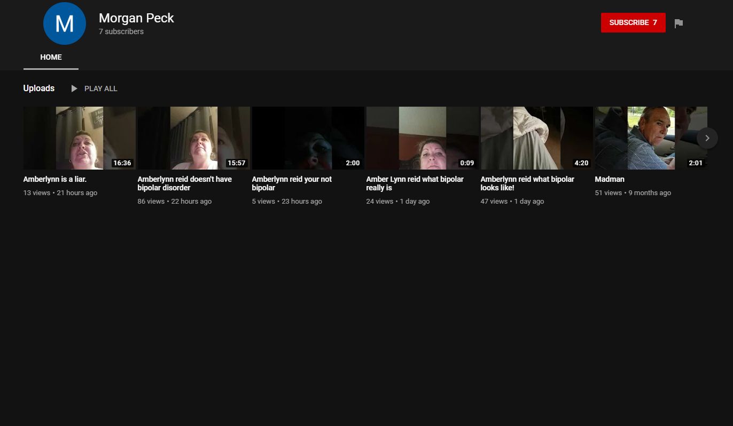Screen dimensions: 733x426
Task: Click the Play All triangle icon
Action: 74,89
